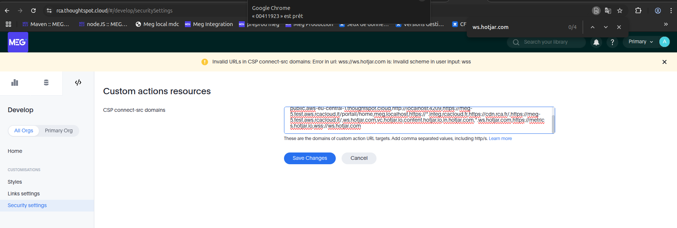The height and width of the screenshot is (228, 677).
Task: Open the Chrome three-dot menu
Action: click(x=671, y=11)
